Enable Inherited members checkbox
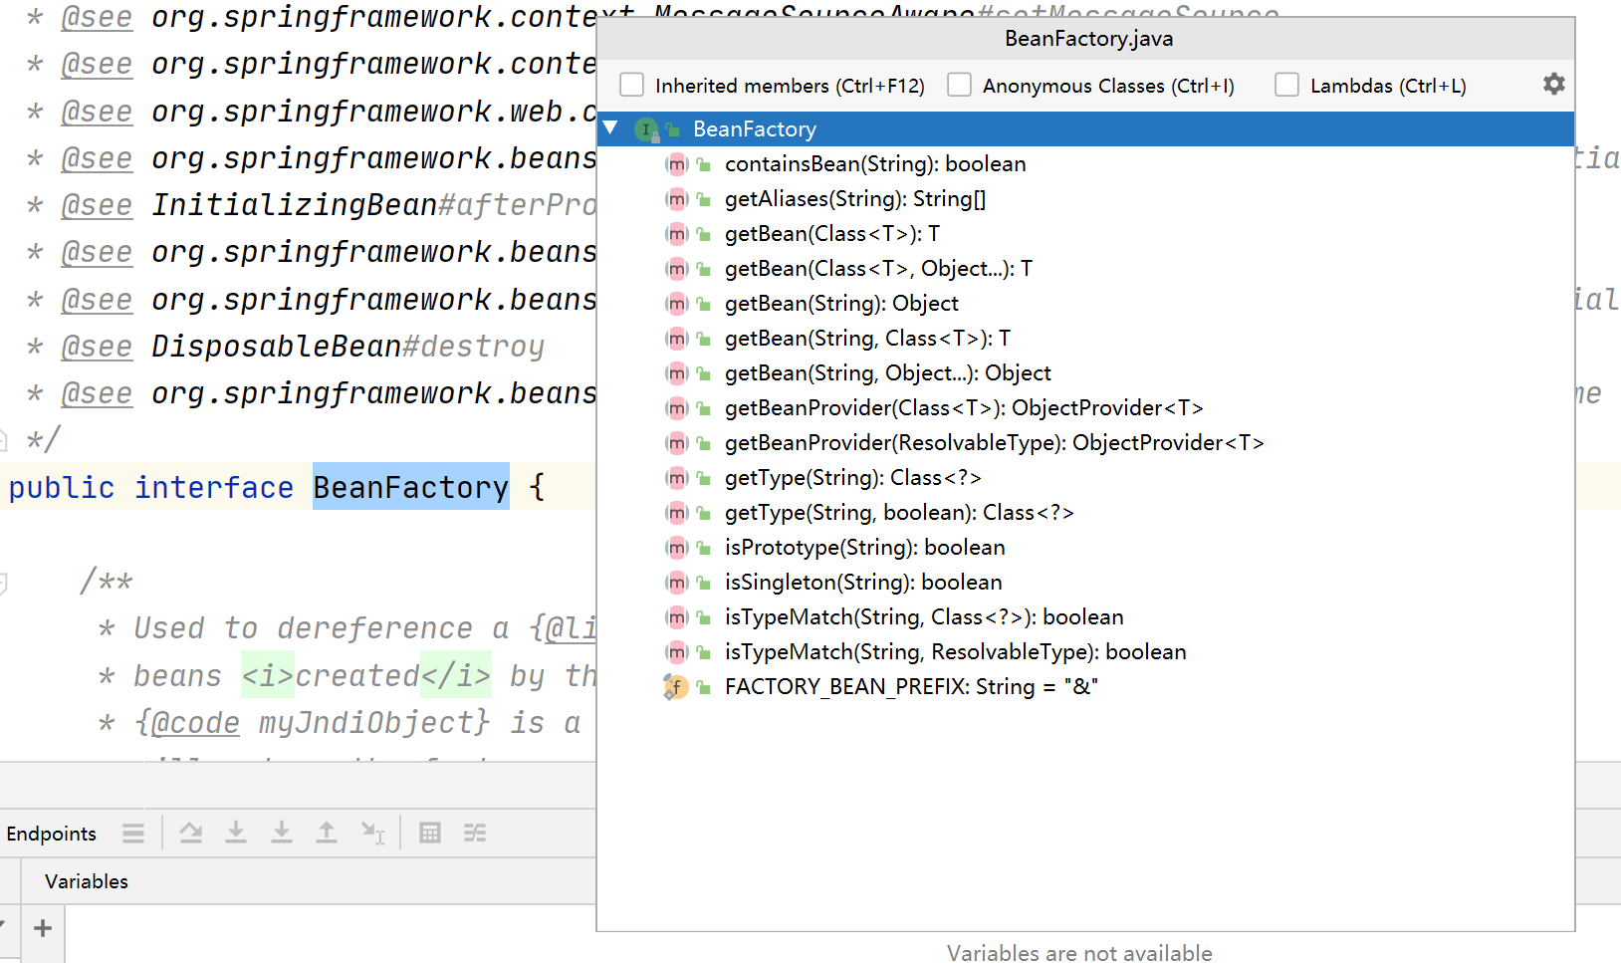1621x963 pixels. (x=632, y=85)
